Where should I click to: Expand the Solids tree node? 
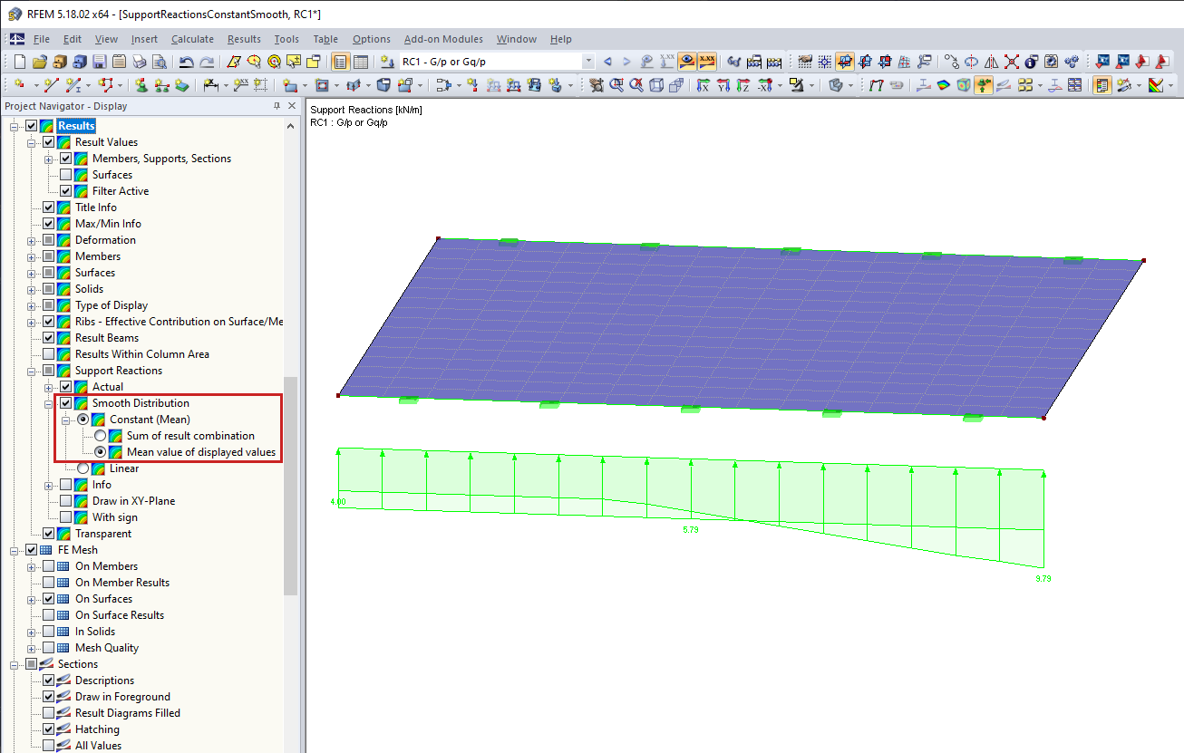(32, 289)
